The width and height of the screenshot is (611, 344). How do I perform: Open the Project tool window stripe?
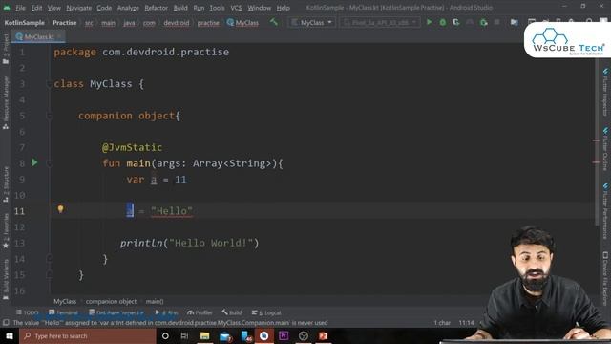tap(6, 49)
